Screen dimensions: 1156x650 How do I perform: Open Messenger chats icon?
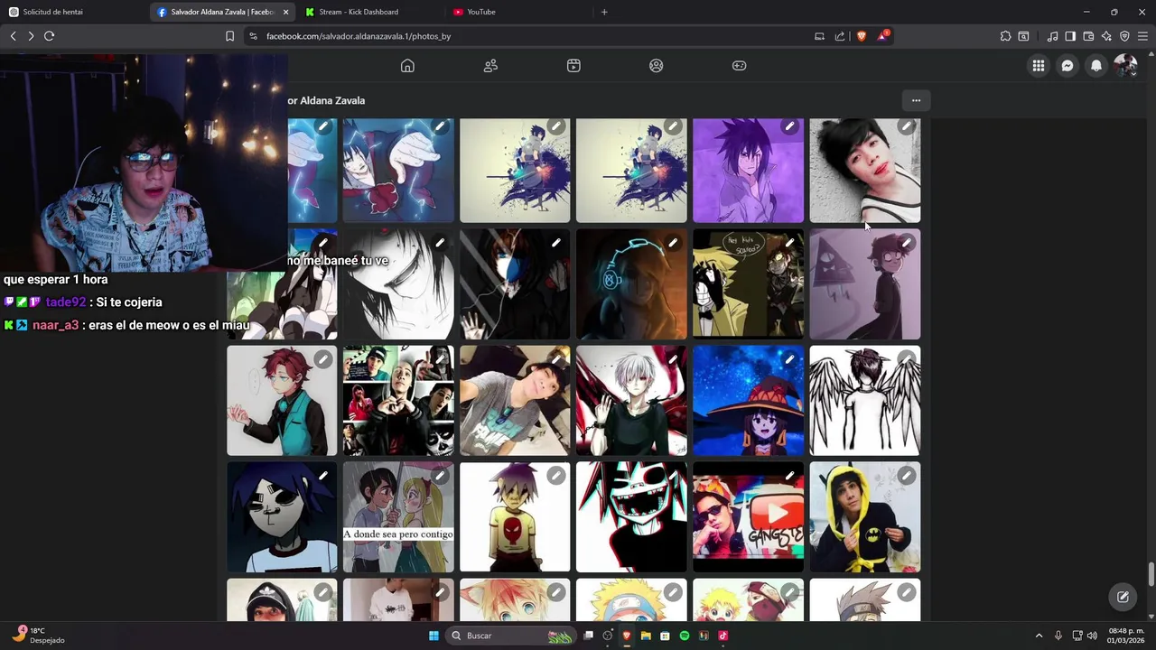(x=1067, y=66)
